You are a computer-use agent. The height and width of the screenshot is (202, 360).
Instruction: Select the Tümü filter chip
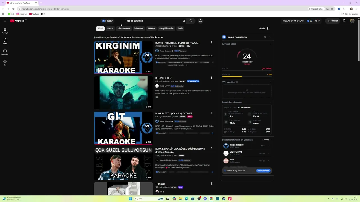pyautogui.click(x=100, y=28)
